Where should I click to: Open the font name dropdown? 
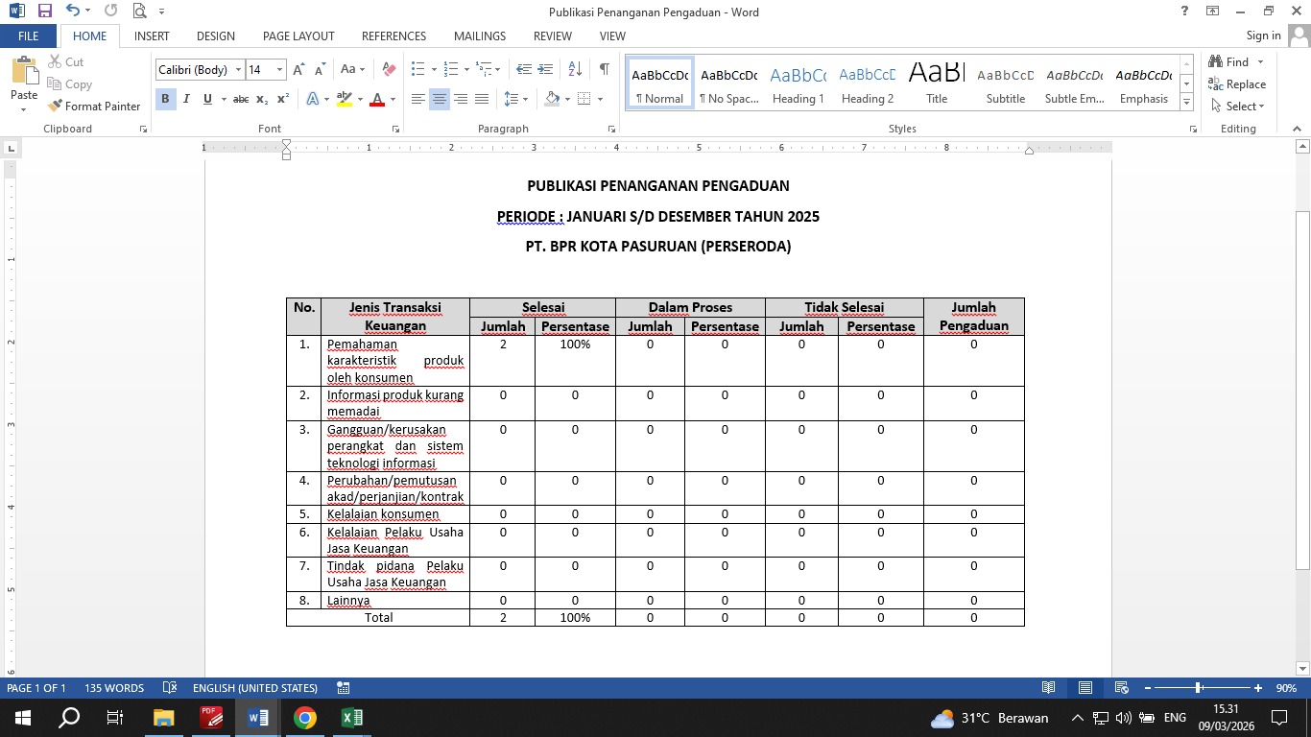click(x=239, y=70)
